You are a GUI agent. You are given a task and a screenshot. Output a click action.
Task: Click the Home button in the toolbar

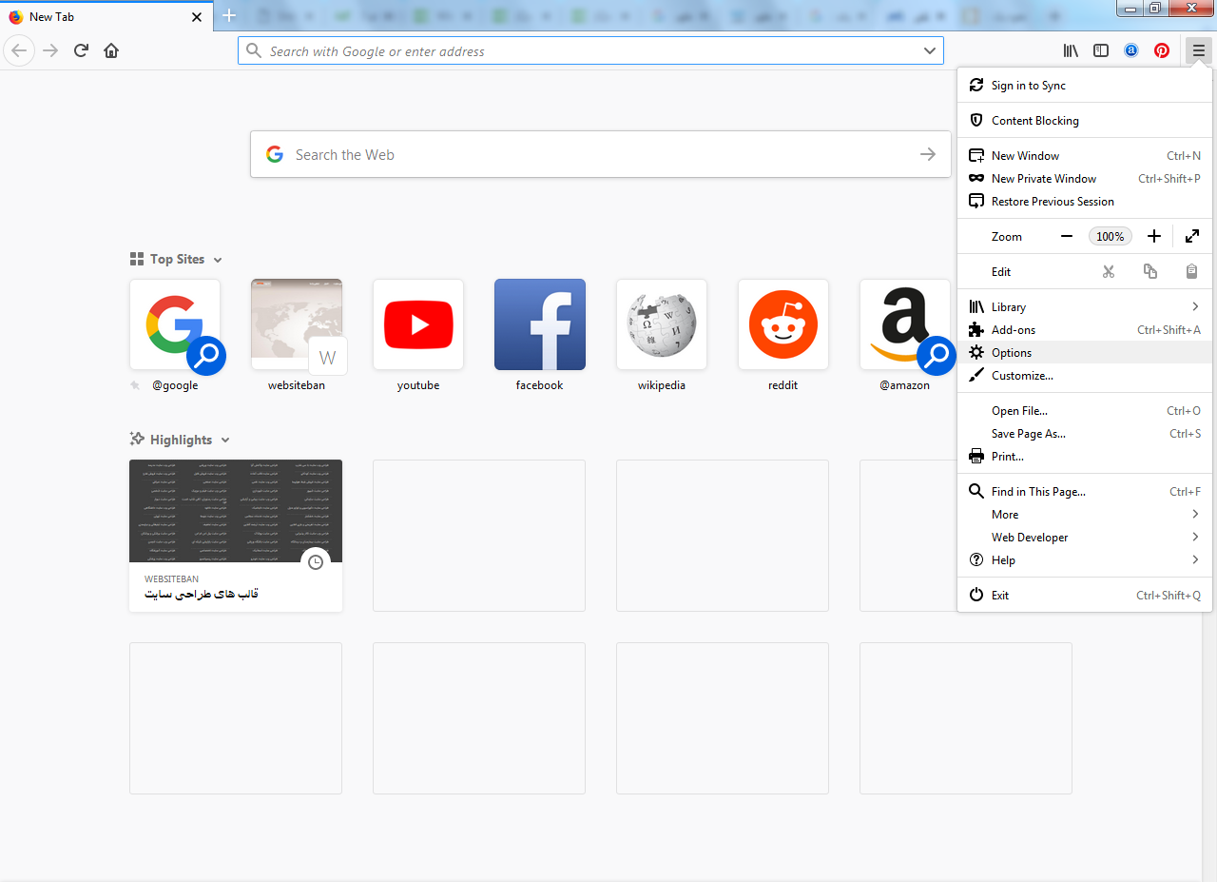tap(111, 50)
